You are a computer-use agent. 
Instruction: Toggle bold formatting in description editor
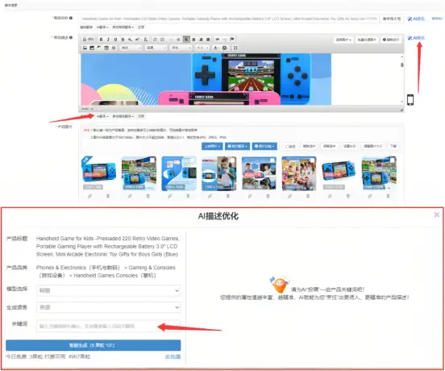(101, 40)
